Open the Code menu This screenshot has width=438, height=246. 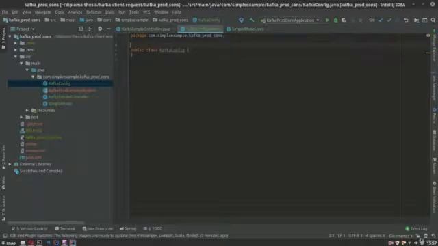click(60, 12)
